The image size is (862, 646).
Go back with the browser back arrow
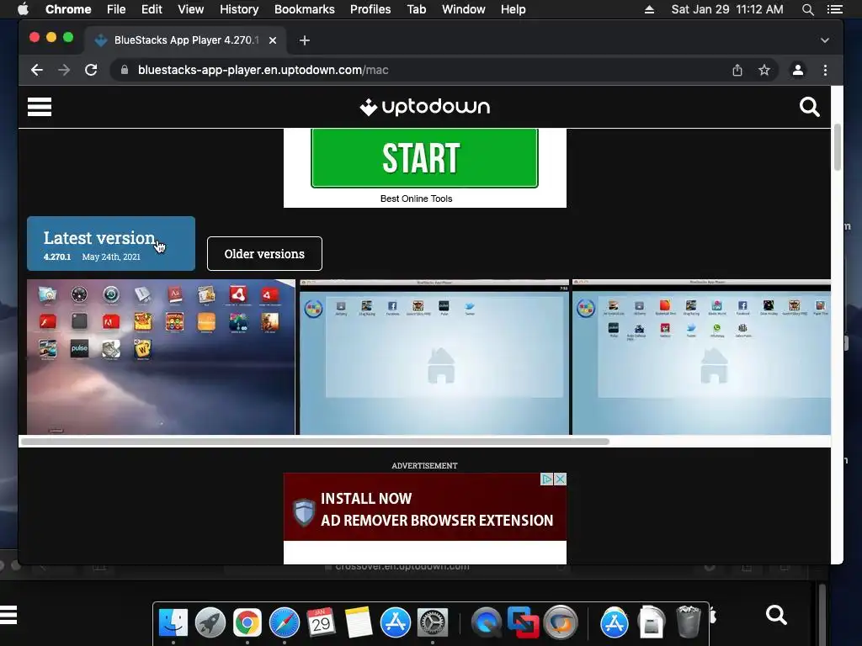[x=37, y=70]
